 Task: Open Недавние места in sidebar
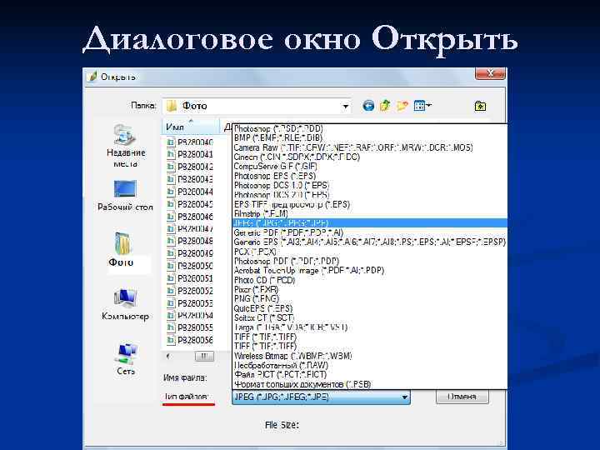126,147
